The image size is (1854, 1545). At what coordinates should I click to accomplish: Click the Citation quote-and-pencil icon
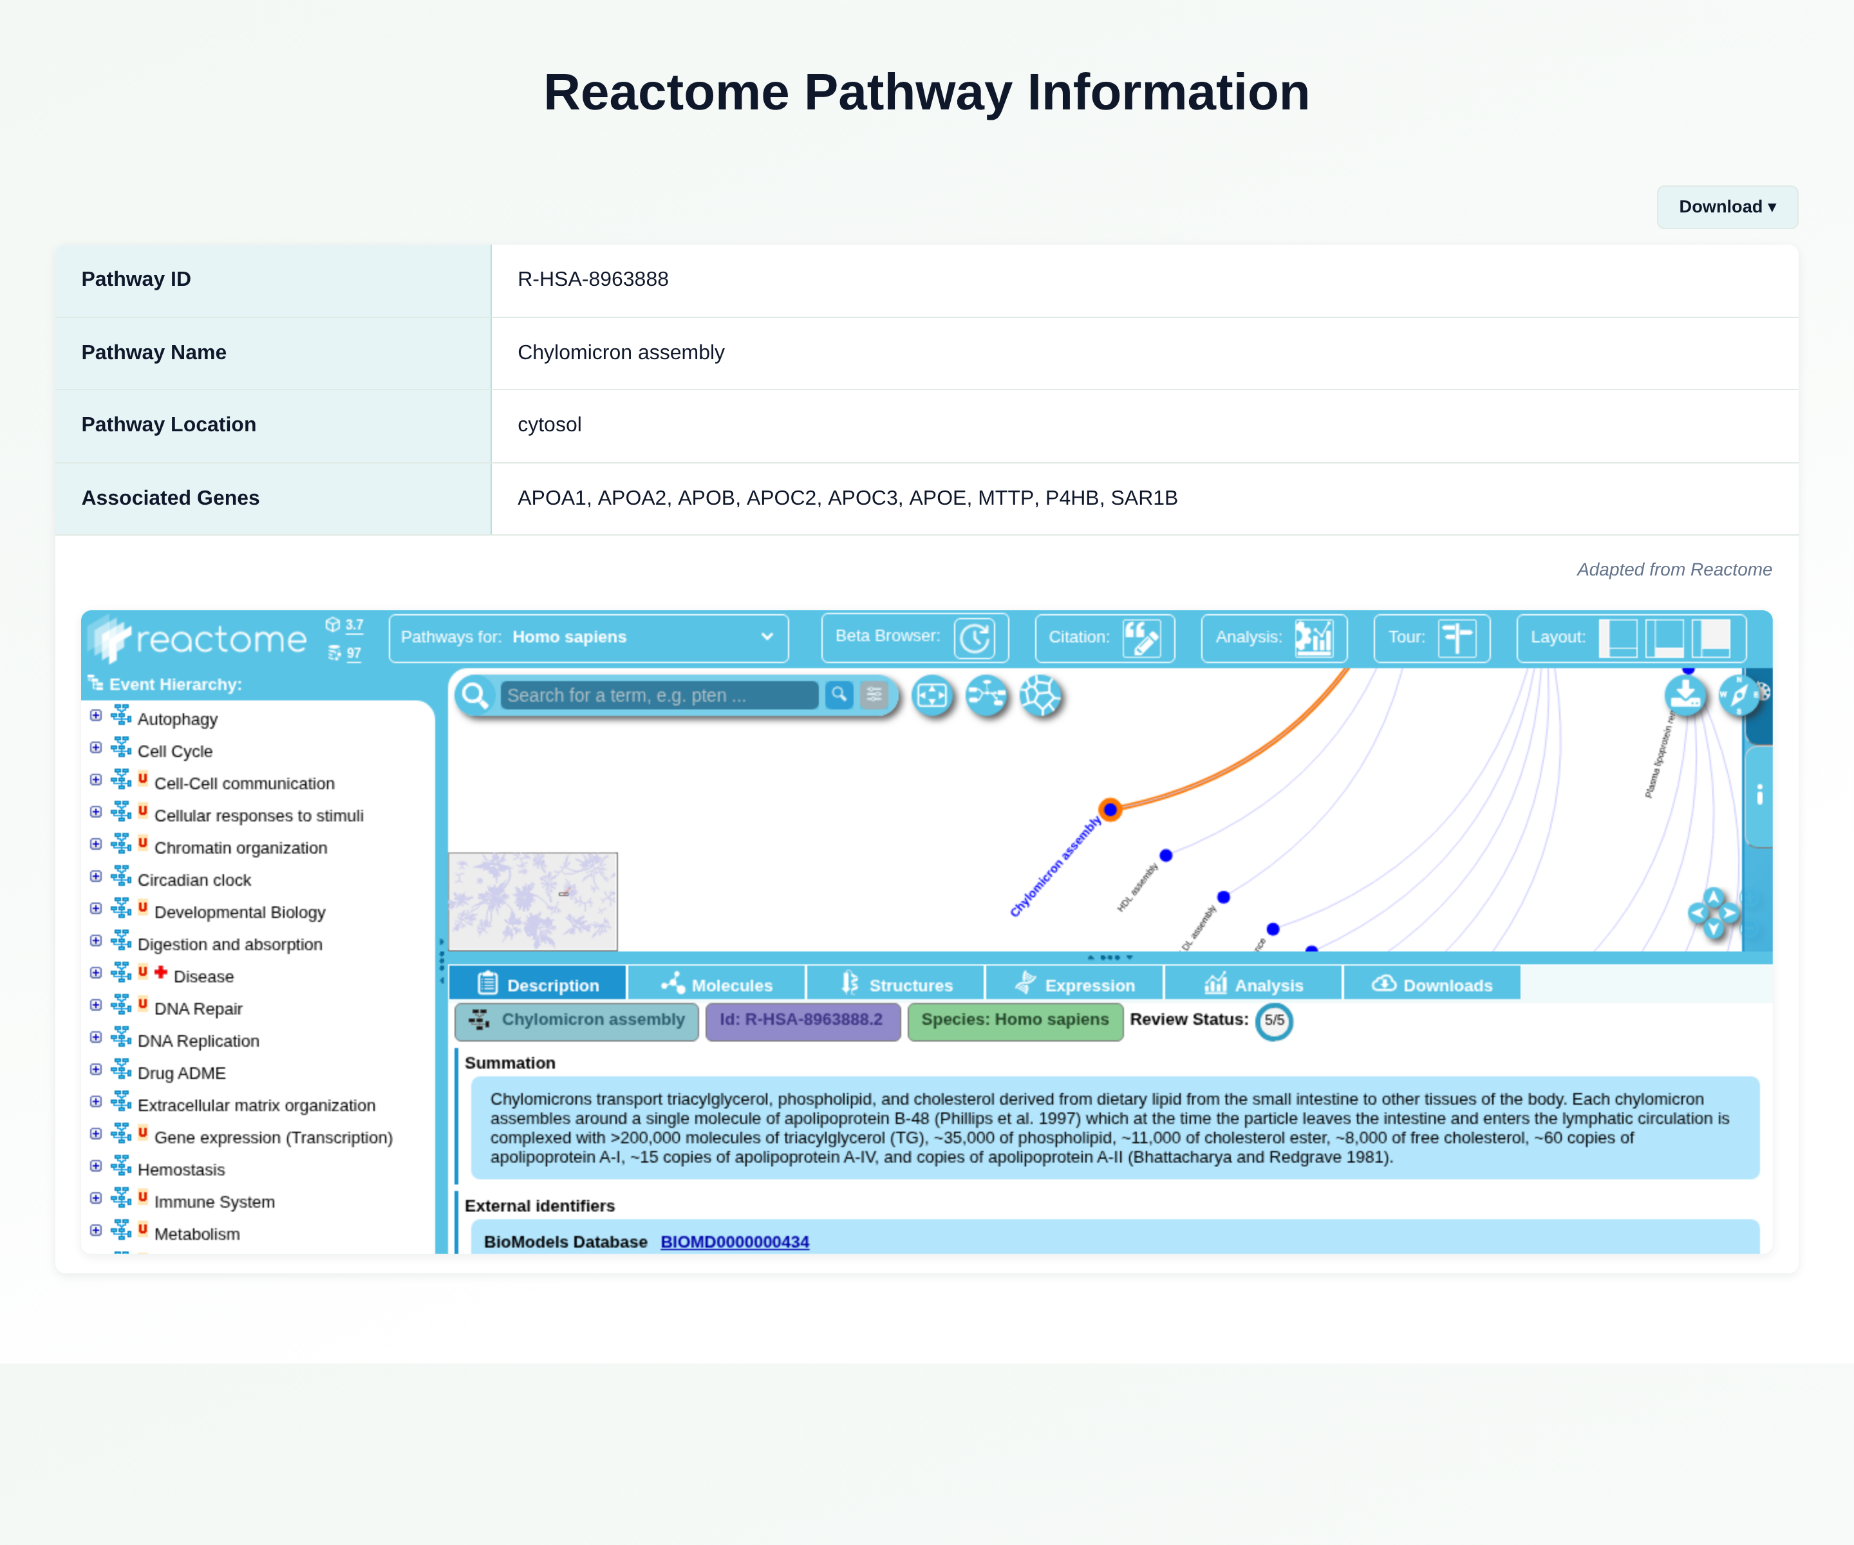point(1141,637)
